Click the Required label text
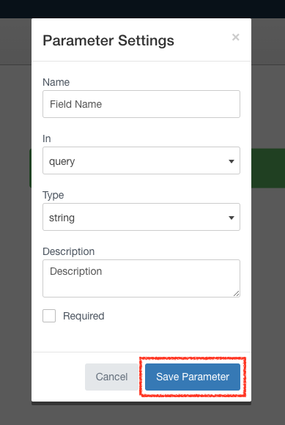Image resolution: width=285 pixels, height=425 pixels. click(x=84, y=316)
